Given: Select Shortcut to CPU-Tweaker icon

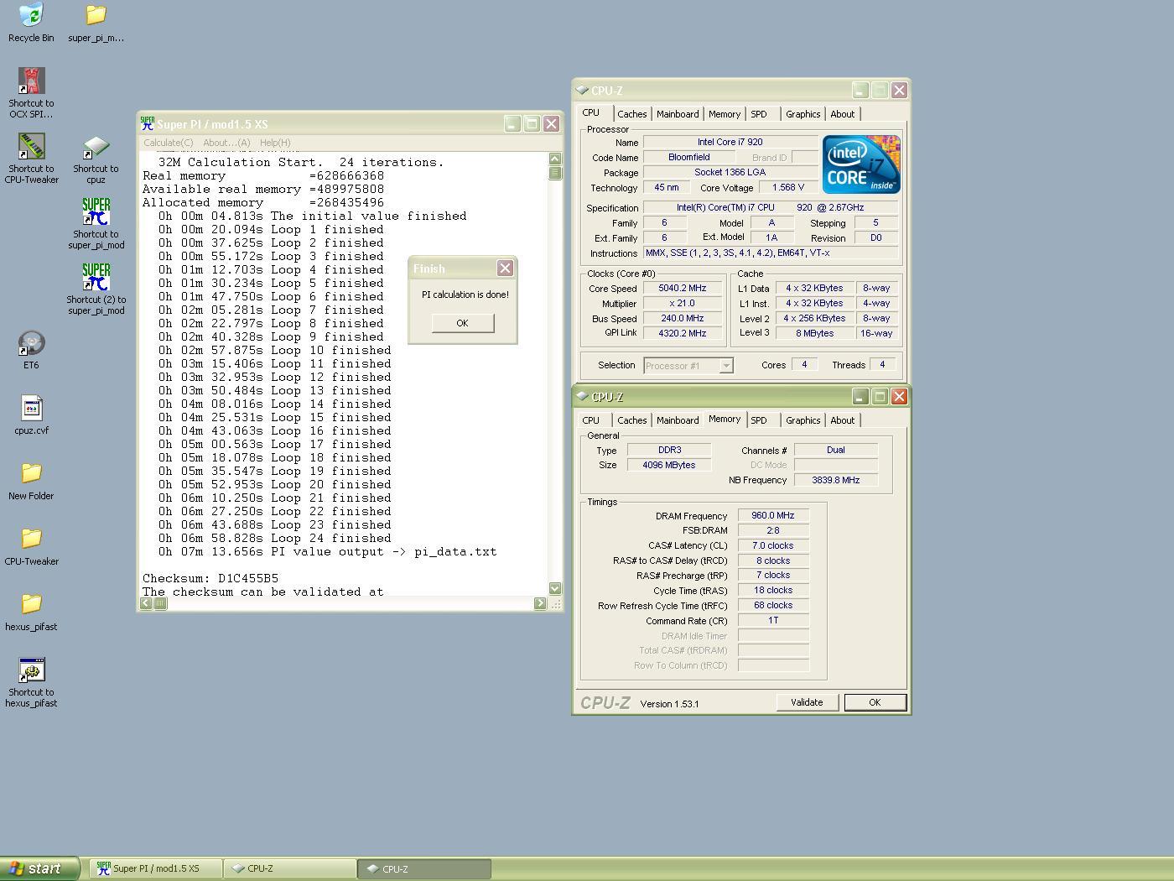Looking at the screenshot, I should click(31, 158).
